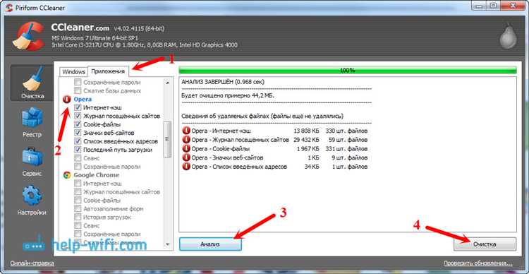This screenshot has height=274, width=529.
Task: Uncheck Opera Cookie-файлы checkbox
Action: [x=78, y=124]
